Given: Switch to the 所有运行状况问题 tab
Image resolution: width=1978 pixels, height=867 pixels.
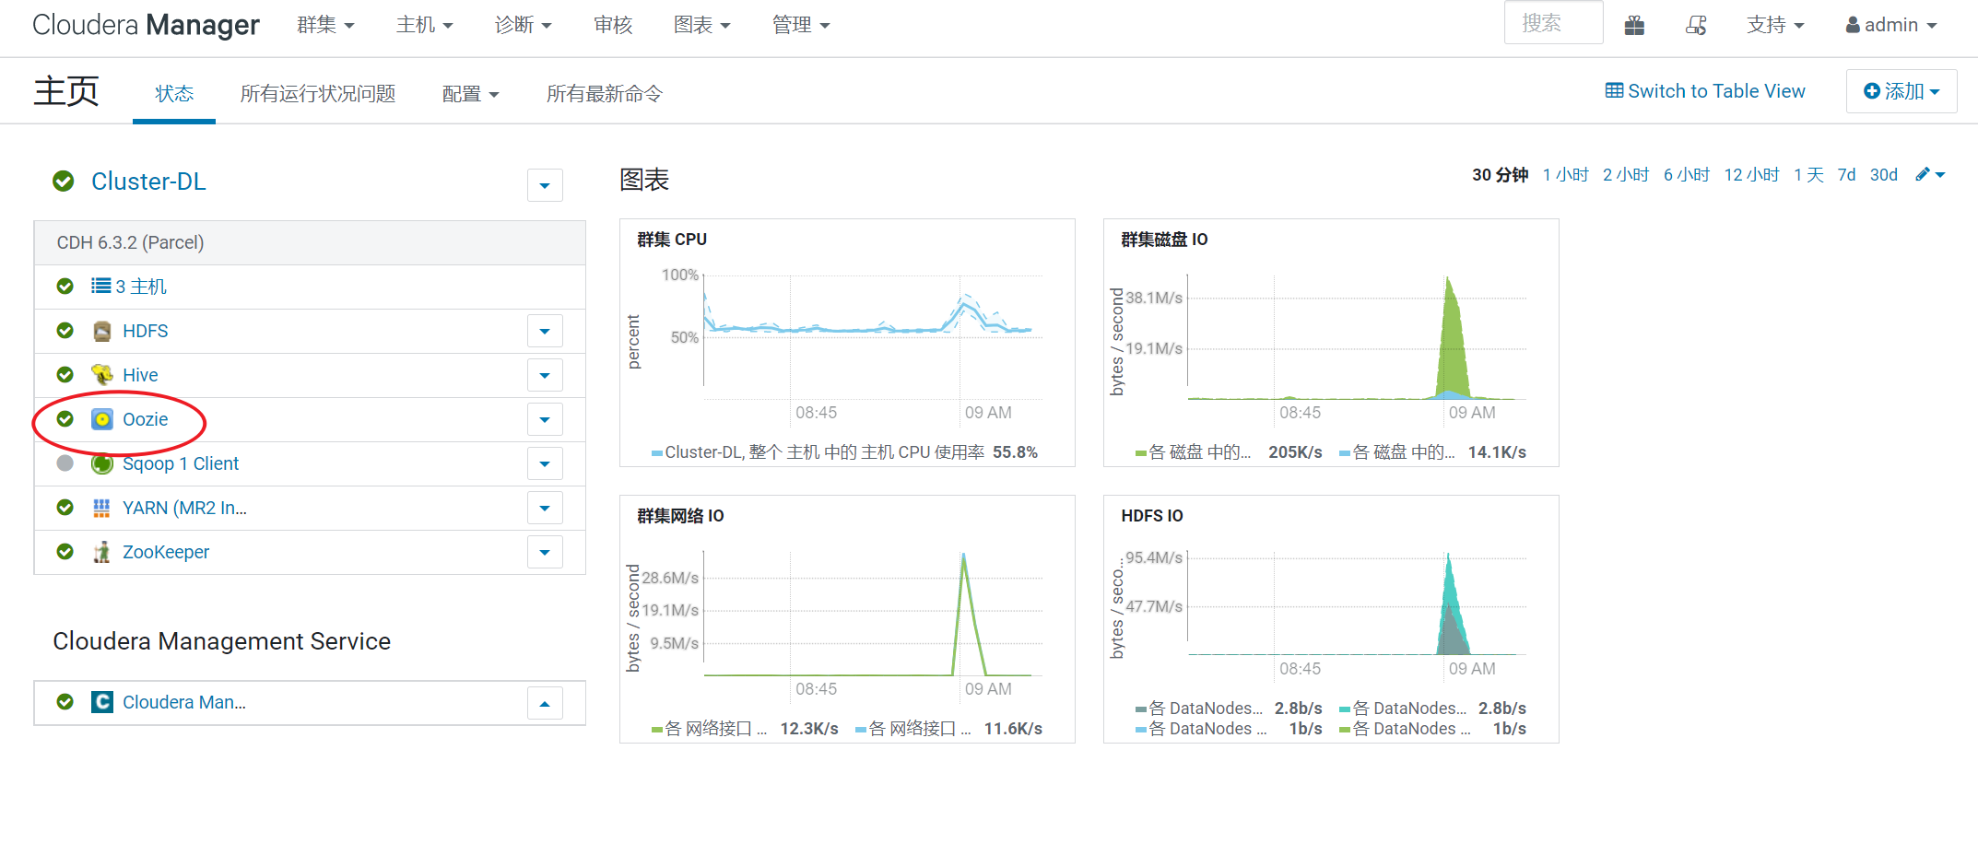Looking at the screenshot, I should coord(318,93).
